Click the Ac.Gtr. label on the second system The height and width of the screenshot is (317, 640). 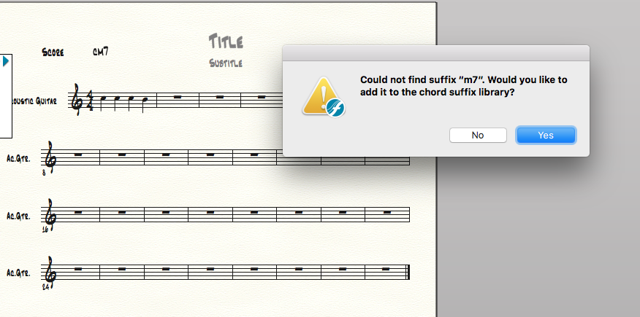click(x=17, y=157)
